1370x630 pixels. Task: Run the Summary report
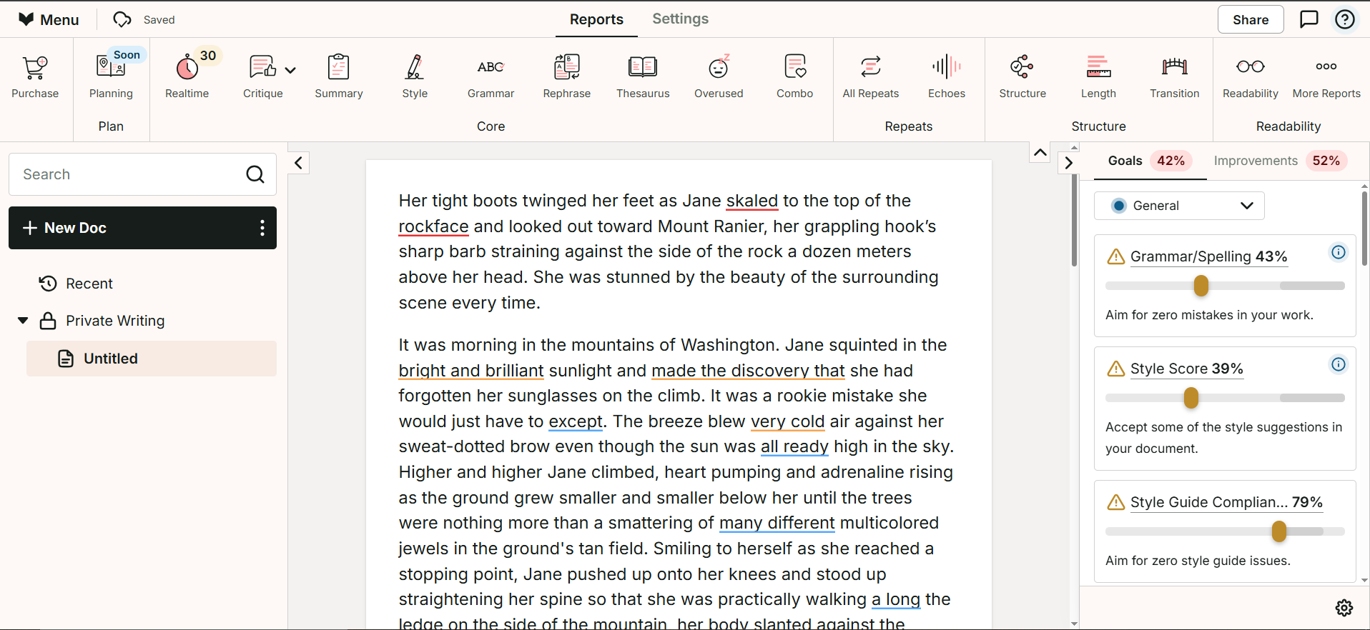[339, 76]
